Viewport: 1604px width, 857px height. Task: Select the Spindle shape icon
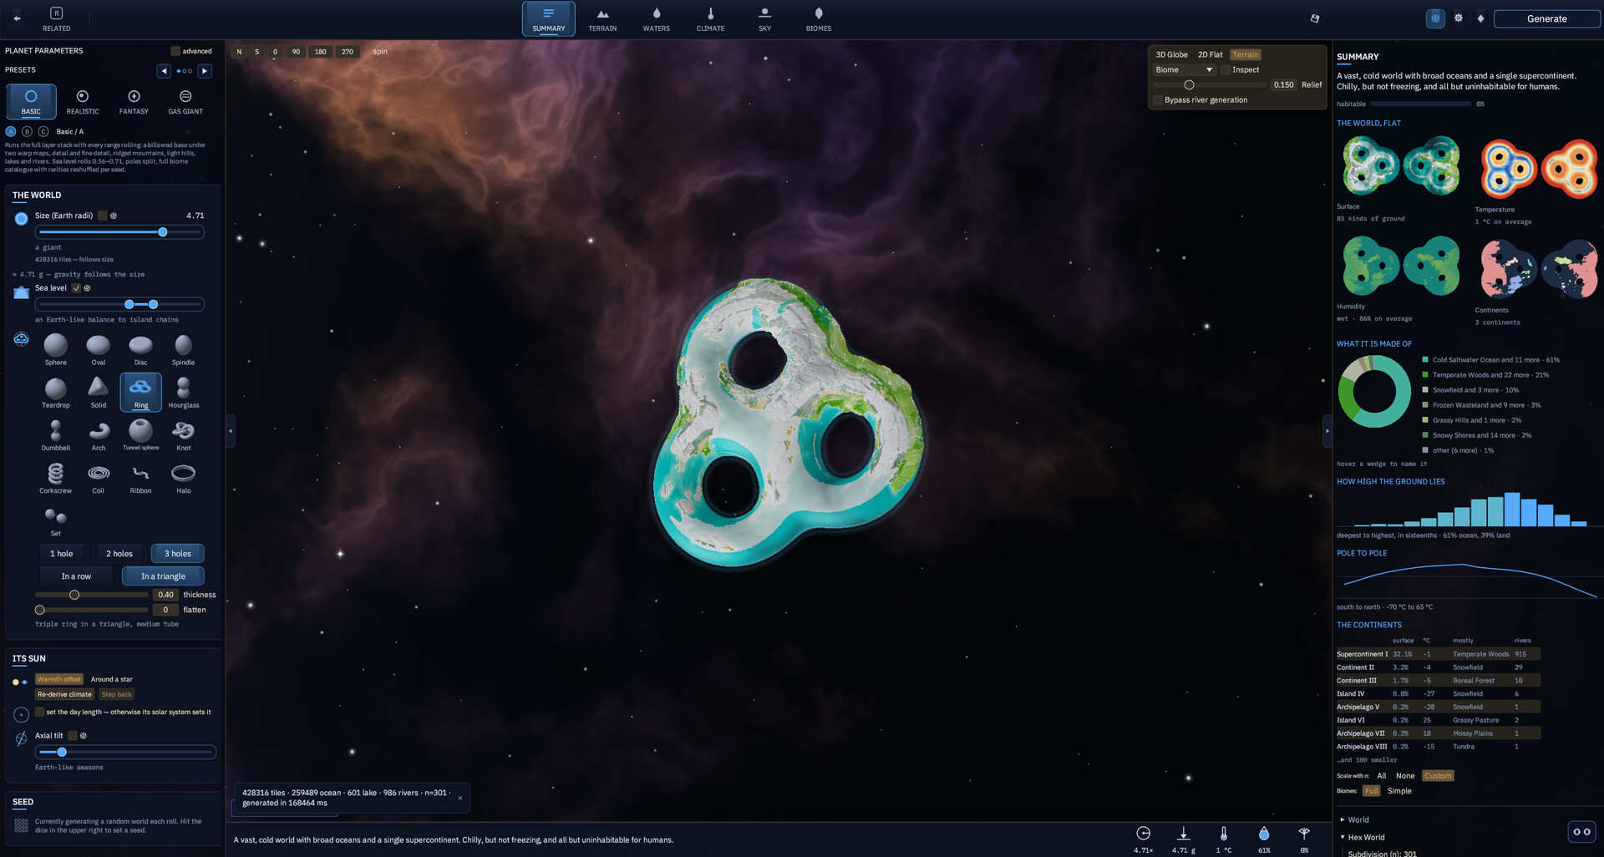[x=183, y=349]
